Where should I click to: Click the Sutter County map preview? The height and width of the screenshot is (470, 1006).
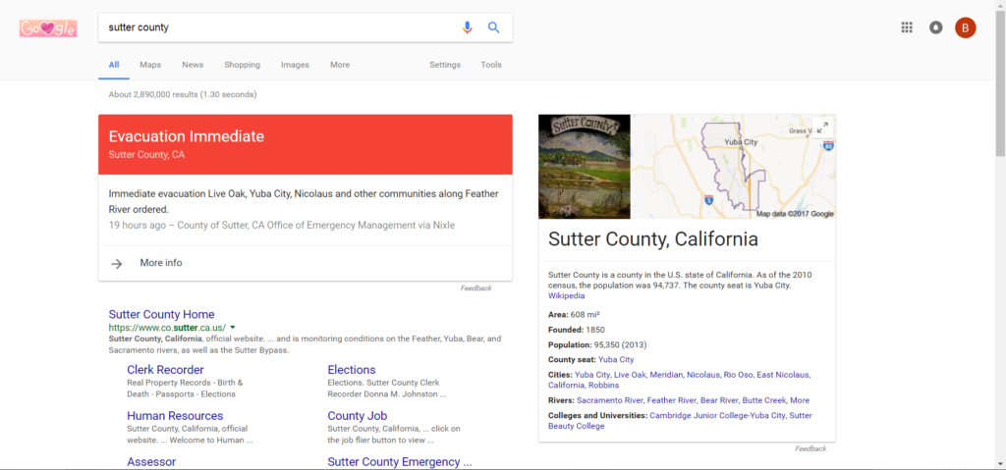click(734, 167)
